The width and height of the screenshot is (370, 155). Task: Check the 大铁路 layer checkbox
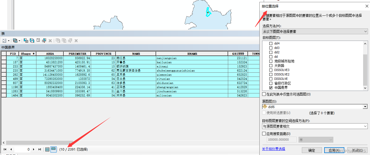point(271,65)
